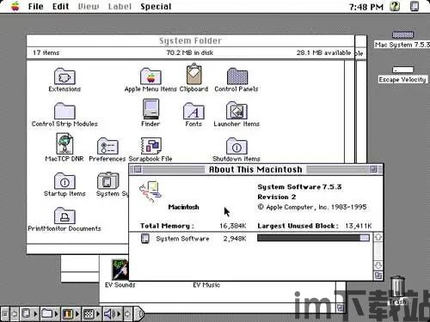Click the "17 items" text in System Folder
The height and width of the screenshot is (322, 430).
click(46, 52)
